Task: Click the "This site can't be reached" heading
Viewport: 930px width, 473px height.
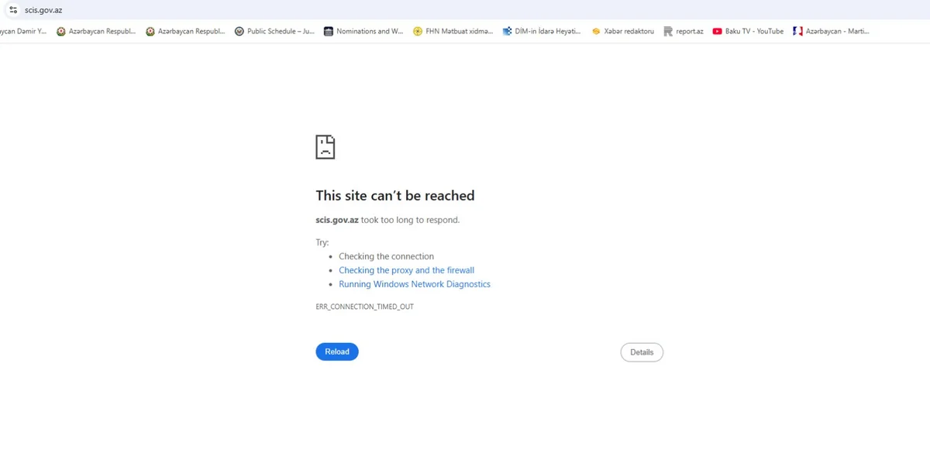Action: [x=395, y=196]
